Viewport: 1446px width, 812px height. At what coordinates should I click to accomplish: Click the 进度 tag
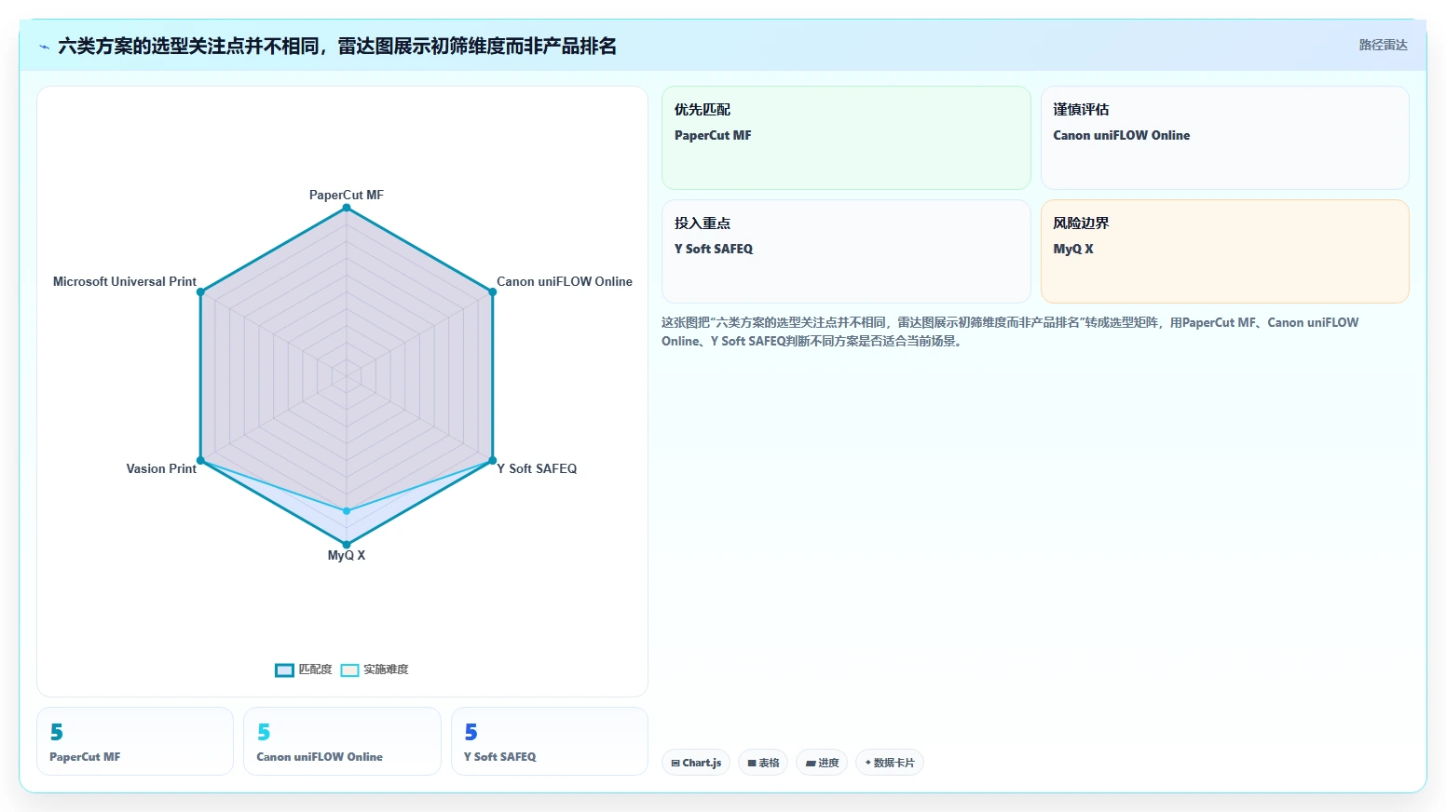pyautogui.click(x=822, y=763)
